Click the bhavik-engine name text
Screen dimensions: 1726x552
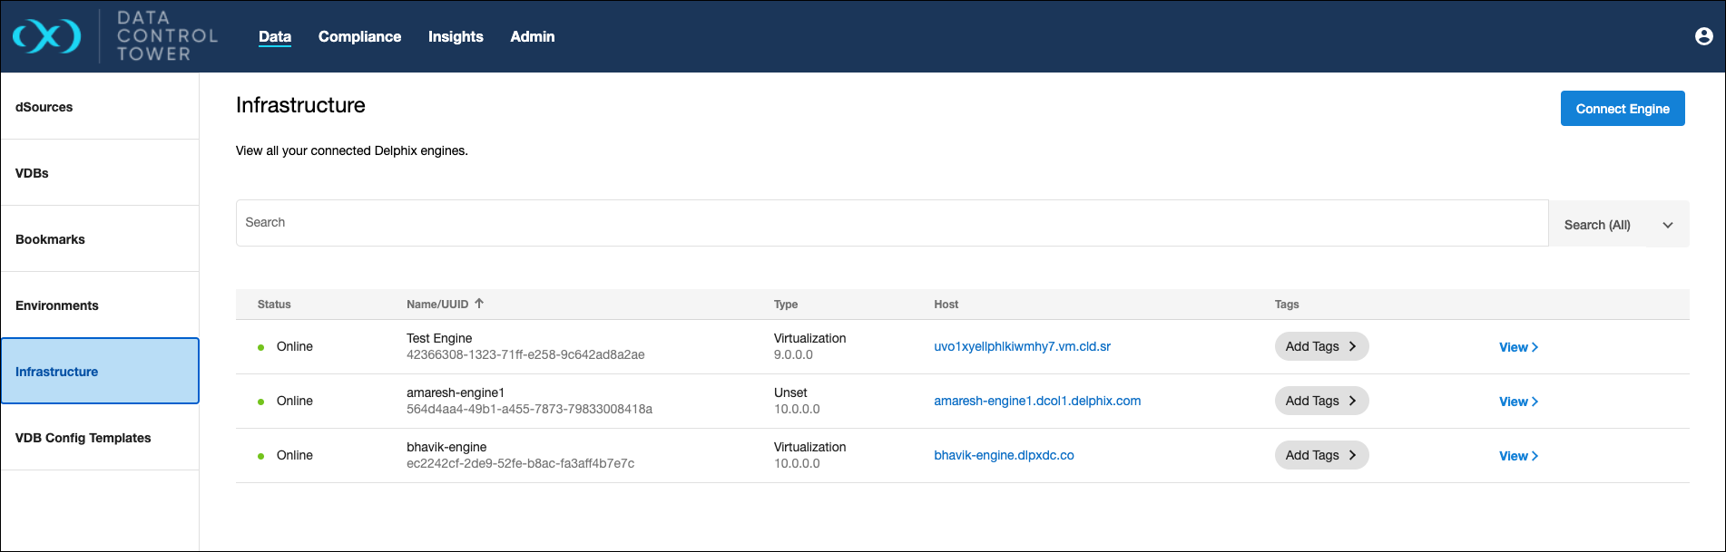point(446,447)
